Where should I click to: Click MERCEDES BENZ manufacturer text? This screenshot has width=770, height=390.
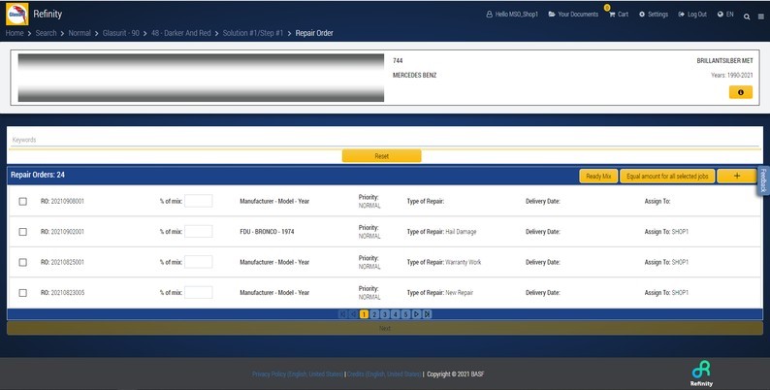coord(414,76)
